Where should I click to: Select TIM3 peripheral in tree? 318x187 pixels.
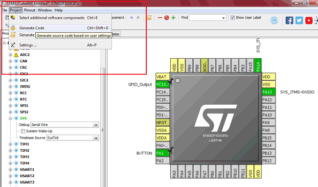pos(24,157)
